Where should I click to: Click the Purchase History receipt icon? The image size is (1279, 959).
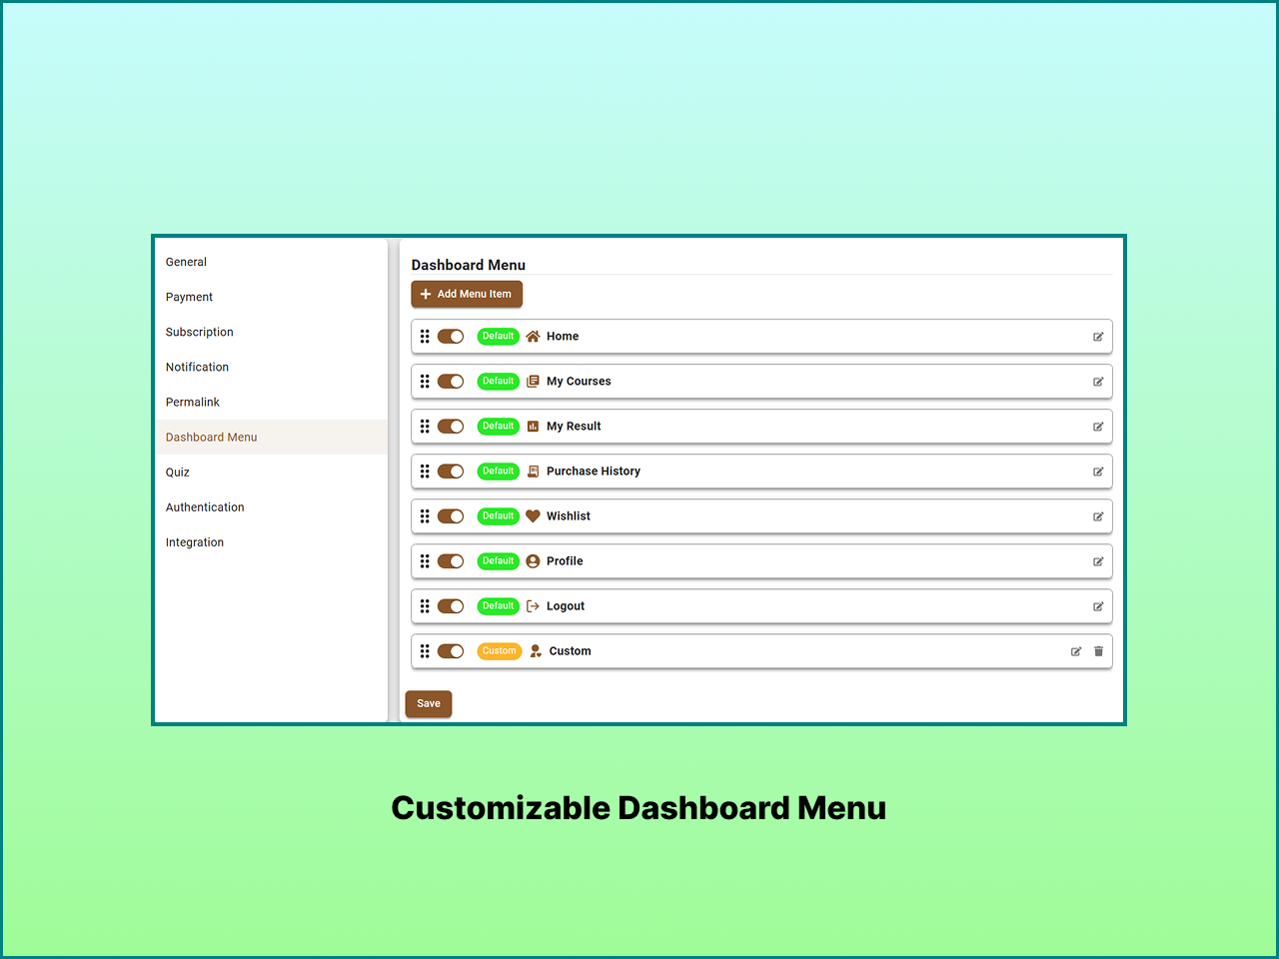point(534,471)
